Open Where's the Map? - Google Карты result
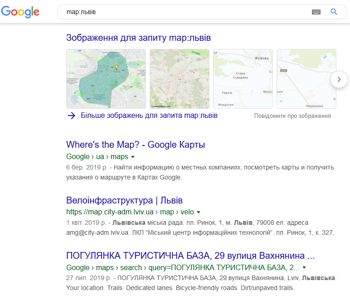Image resolution: width=350 pixels, height=300 pixels. pos(136,145)
